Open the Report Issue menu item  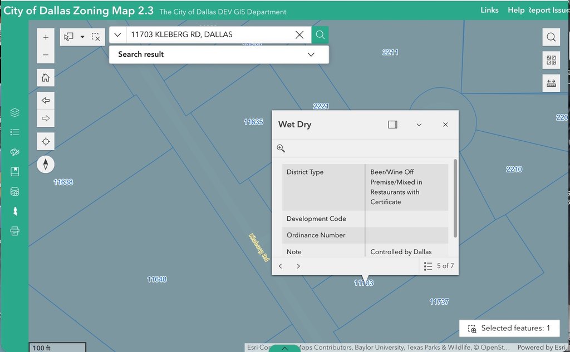[x=549, y=10]
